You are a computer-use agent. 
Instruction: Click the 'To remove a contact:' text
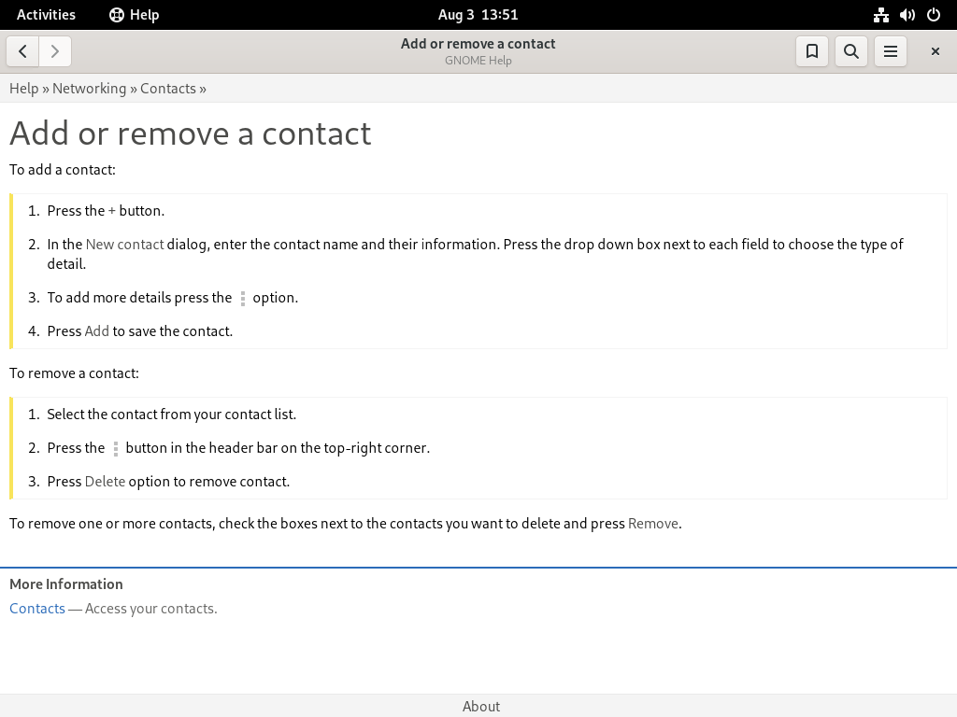pyautogui.click(x=74, y=373)
